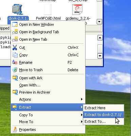Click the Open in Background Tab icon
131x136 pixels.
pos(15,32)
